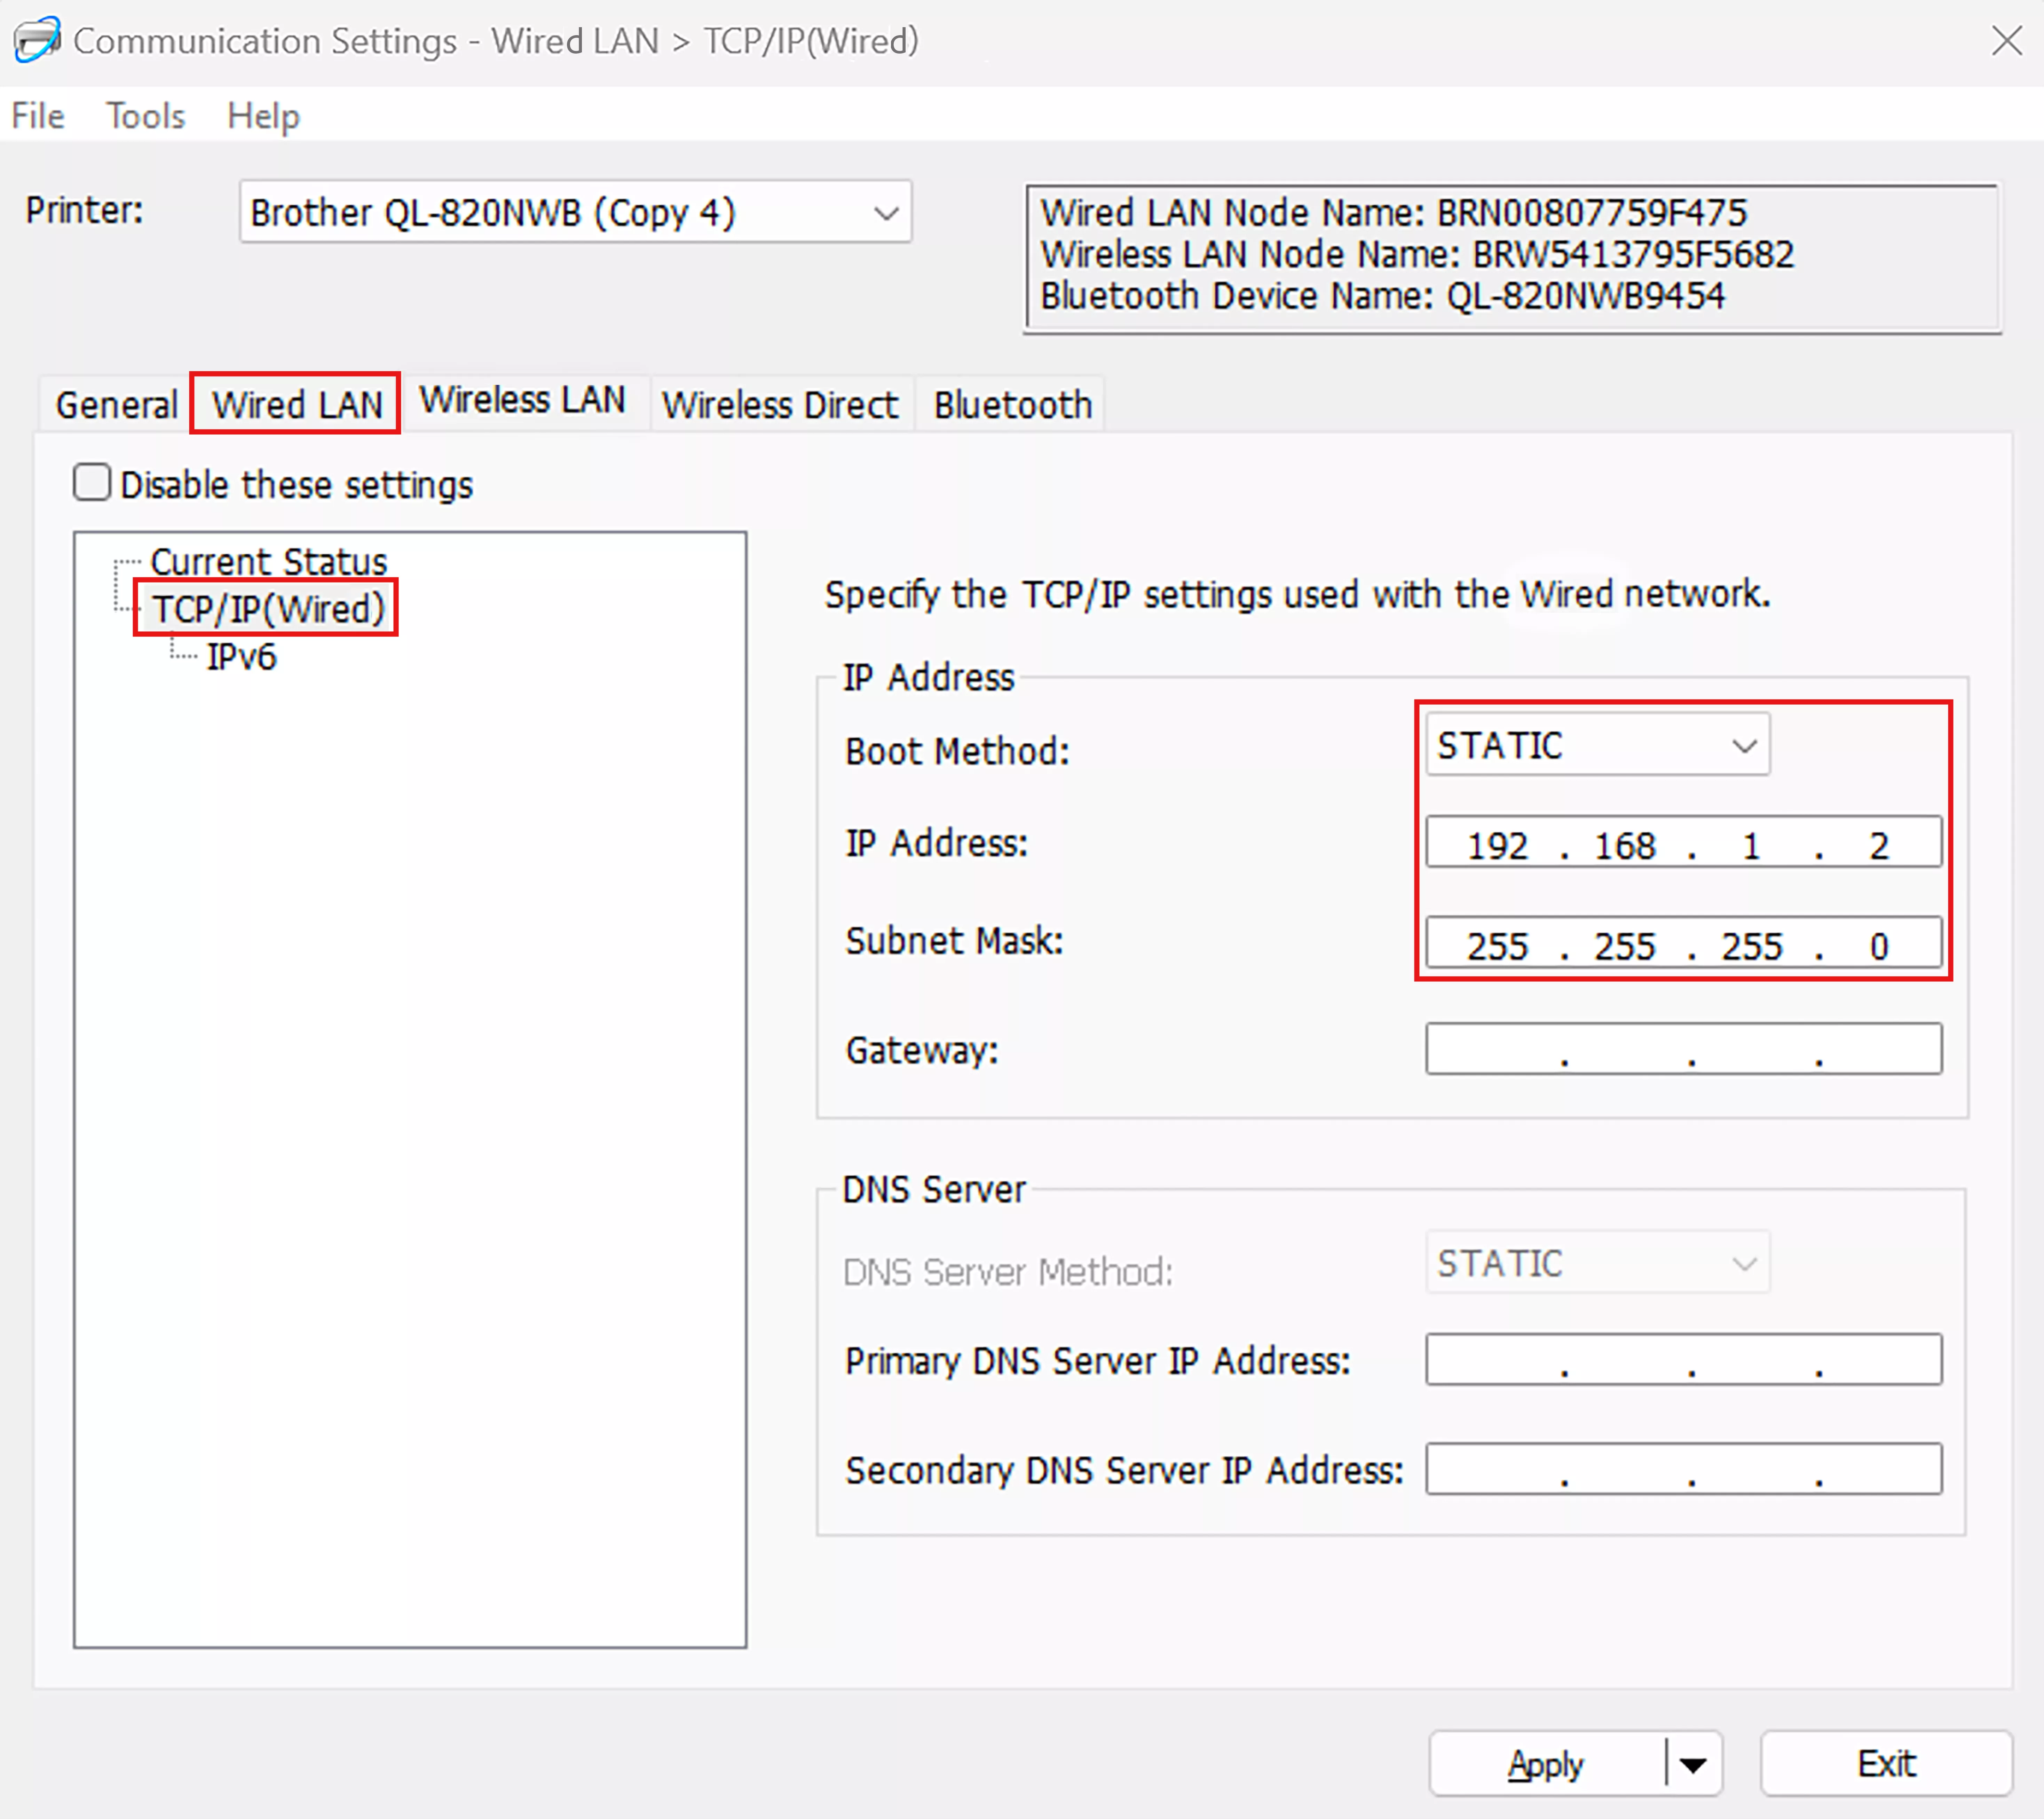Switch to the General tab

click(116, 405)
